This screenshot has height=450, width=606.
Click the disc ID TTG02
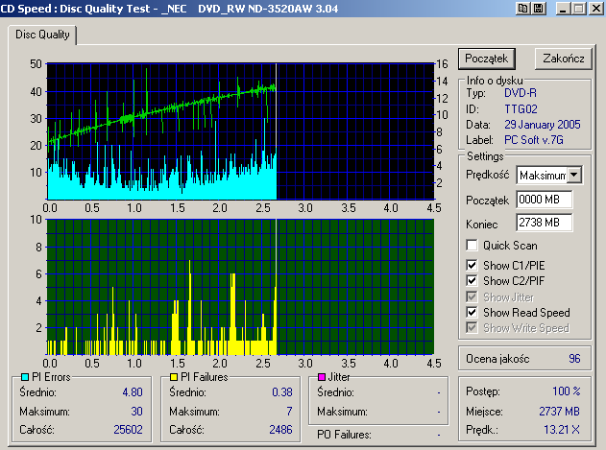[521, 109]
